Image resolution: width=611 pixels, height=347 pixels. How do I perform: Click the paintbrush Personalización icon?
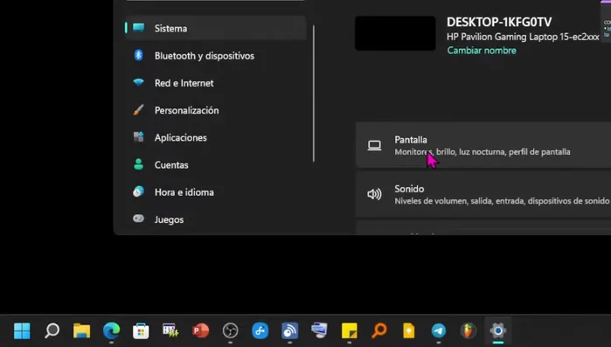[x=138, y=110]
